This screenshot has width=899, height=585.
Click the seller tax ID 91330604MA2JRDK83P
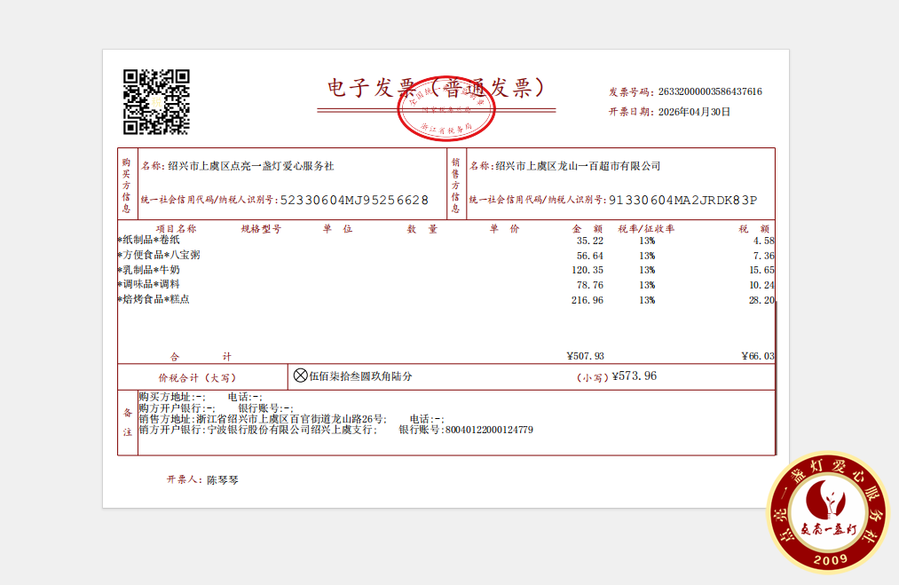(x=683, y=201)
